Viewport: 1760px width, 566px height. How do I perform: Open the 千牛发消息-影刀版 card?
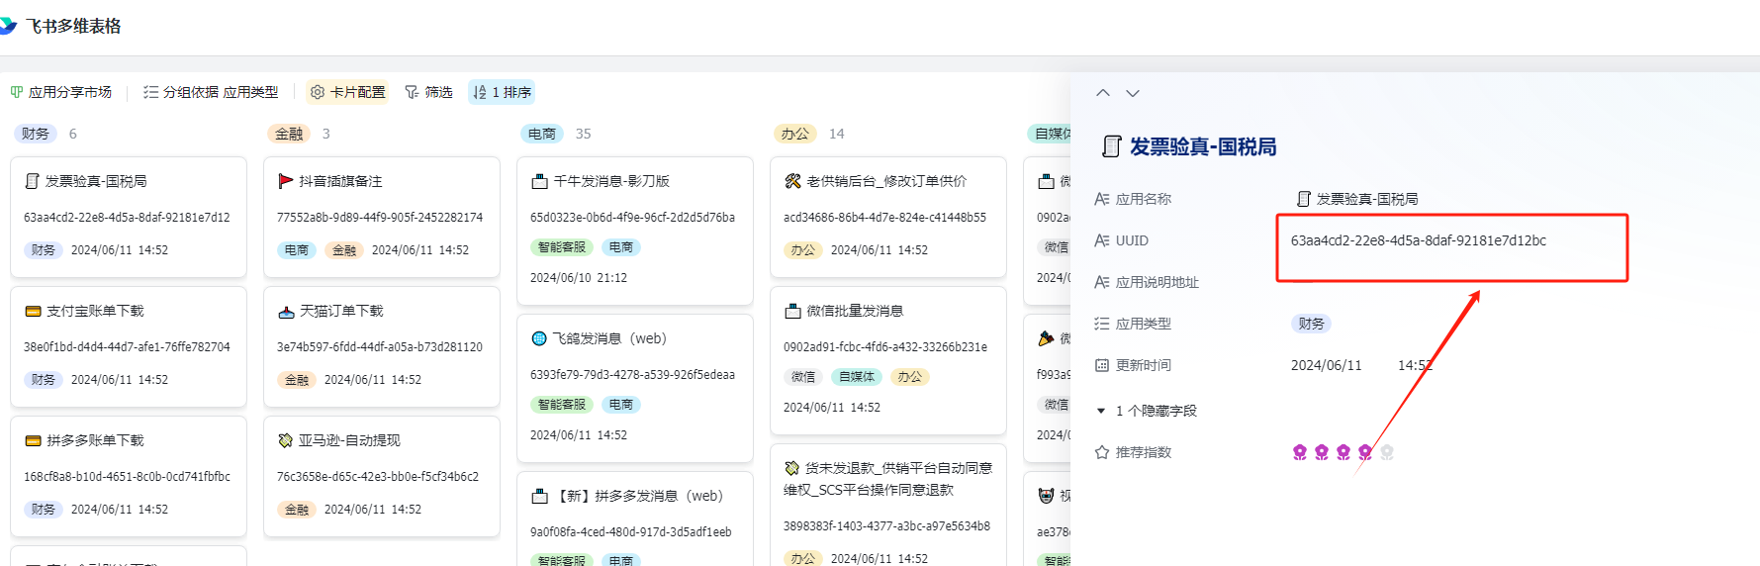point(611,181)
